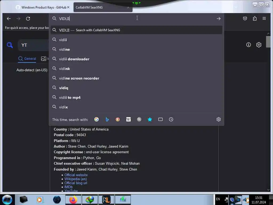Open the General search category tab
273x205 pixels.
pyautogui.click(x=27, y=58)
